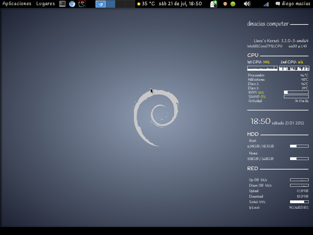Open the Chromium browser launcher
Image resolution: width=313 pixels, height=235 pixels.
pos(72,4)
